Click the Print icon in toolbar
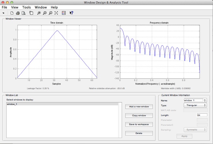 (18, 13)
